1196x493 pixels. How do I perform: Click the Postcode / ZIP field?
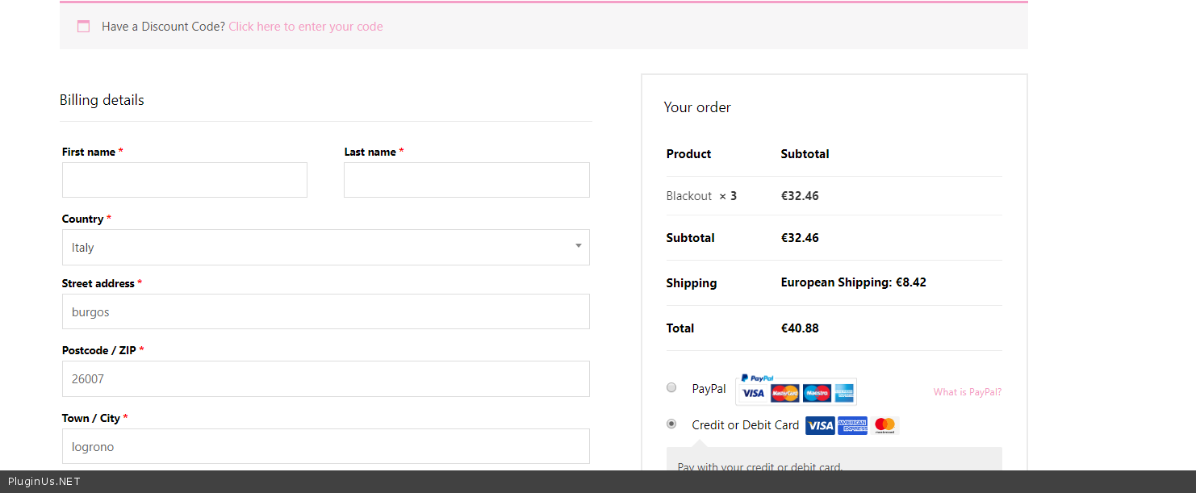325,378
